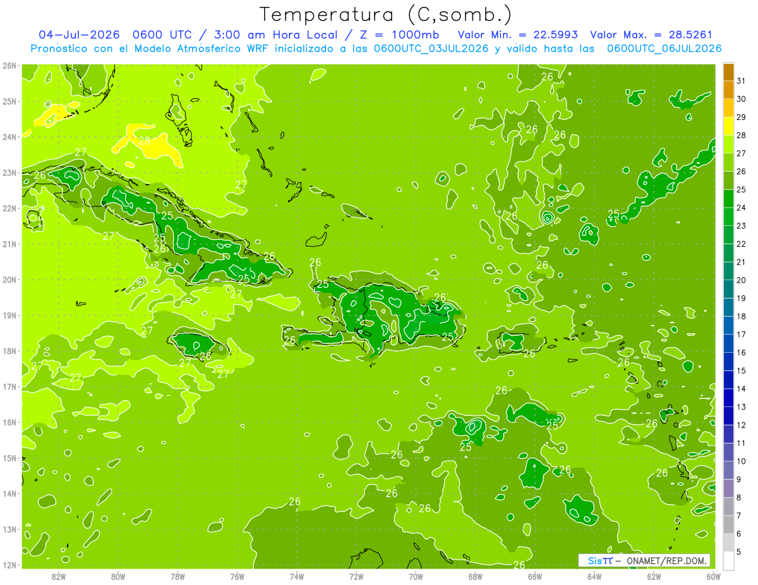Click the '74W' longitude axis label
Screen dimensions: 758x585
[296, 576]
